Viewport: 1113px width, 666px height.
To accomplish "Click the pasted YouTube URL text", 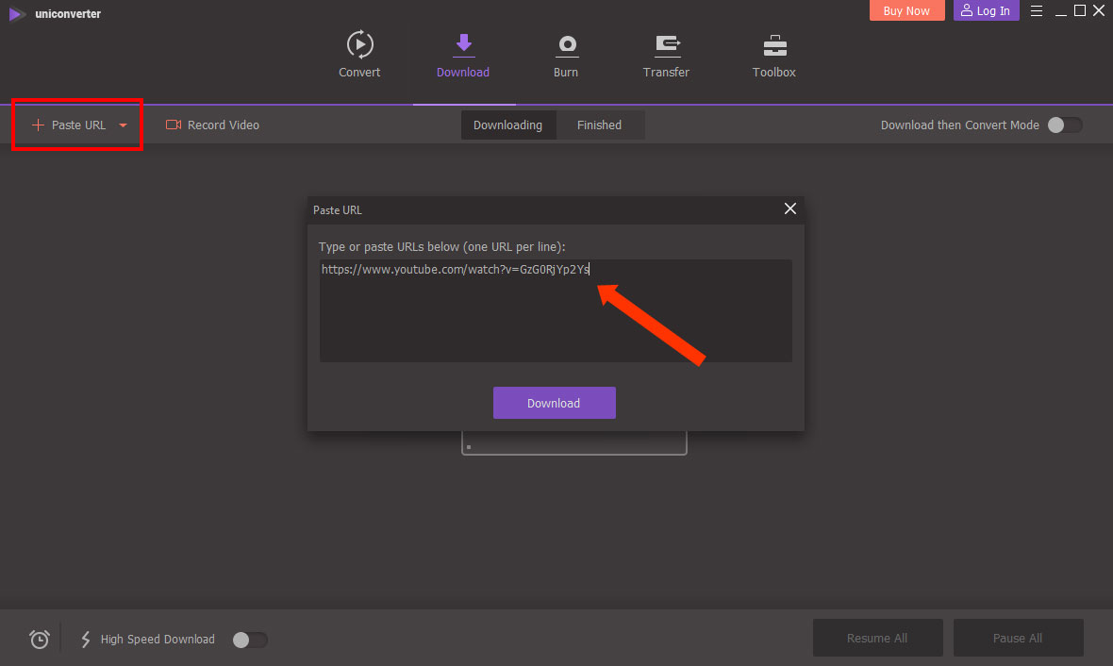I will click(455, 269).
